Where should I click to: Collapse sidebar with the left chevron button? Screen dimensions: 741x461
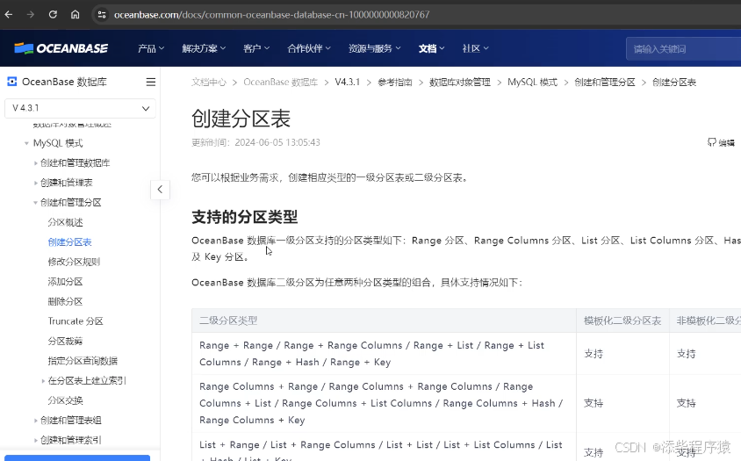point(160,190)
